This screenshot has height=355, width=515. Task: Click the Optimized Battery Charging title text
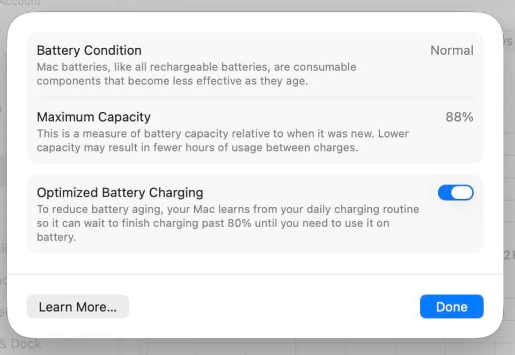120,192
